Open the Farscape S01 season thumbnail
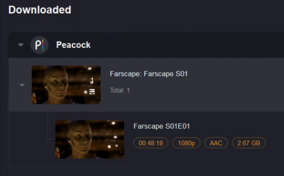284x176 pixels. tap(66, 85)
